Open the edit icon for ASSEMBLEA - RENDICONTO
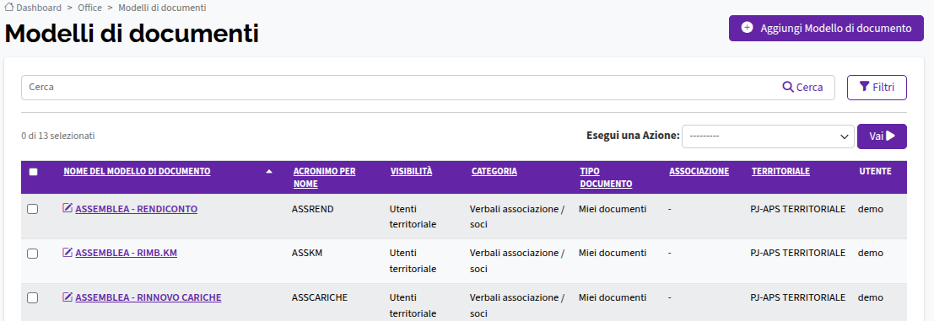This screenshot has width=934, height=321. pyautogui.click(x=67, y=208)
